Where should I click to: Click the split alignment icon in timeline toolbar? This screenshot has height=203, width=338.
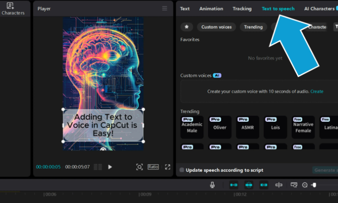279,185
